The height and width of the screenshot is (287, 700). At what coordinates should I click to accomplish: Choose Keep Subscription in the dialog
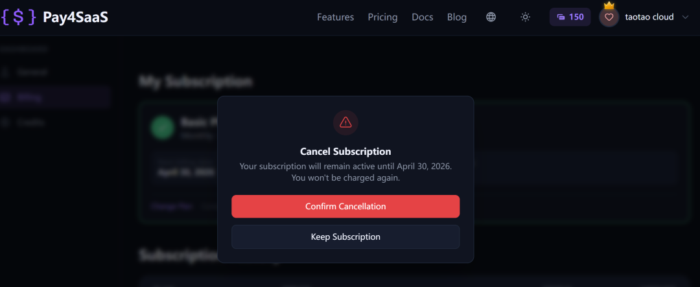coord(345,236)
